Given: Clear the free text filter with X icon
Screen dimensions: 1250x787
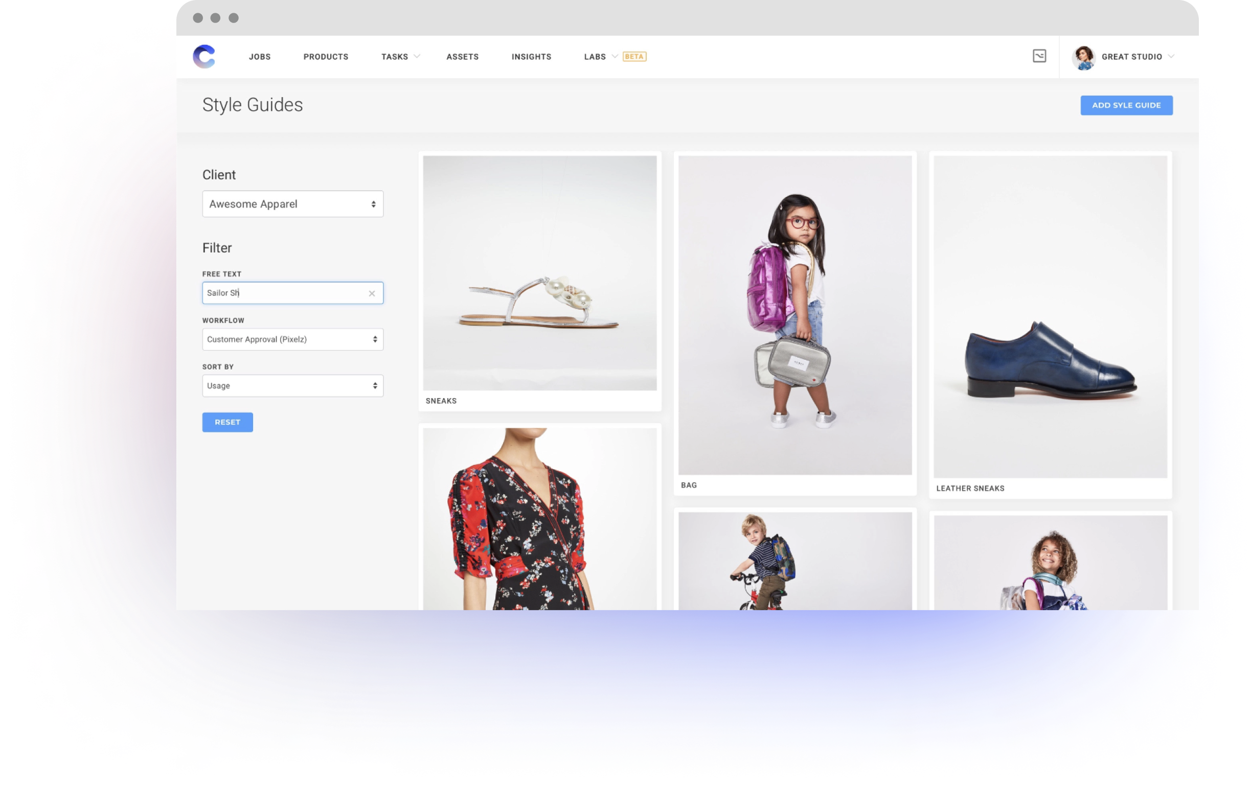Looking at the screenshot, I should (372, 293).
